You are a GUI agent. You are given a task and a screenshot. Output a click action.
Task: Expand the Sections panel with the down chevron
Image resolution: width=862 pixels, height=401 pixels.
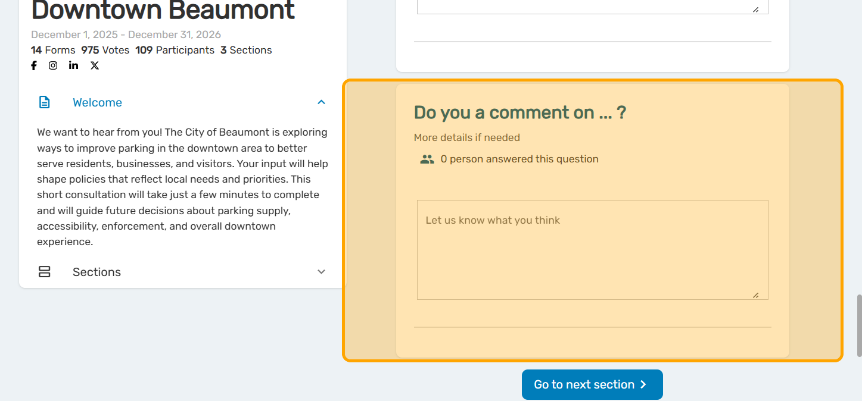pyautogui.click(x=321, y=272)
